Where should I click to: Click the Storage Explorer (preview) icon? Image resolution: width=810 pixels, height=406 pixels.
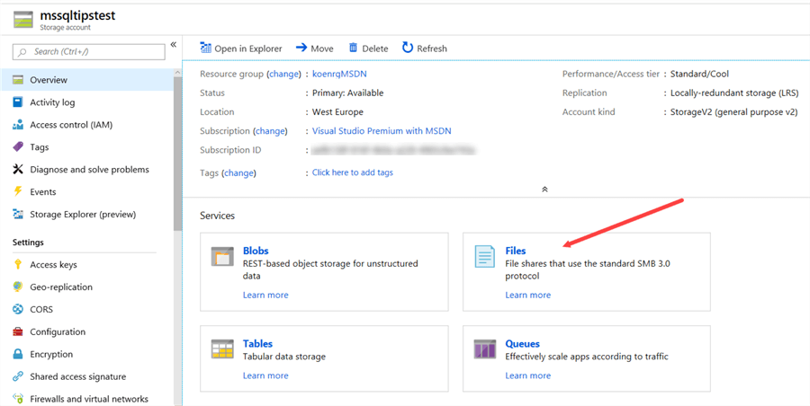click(x=18, y=214)
